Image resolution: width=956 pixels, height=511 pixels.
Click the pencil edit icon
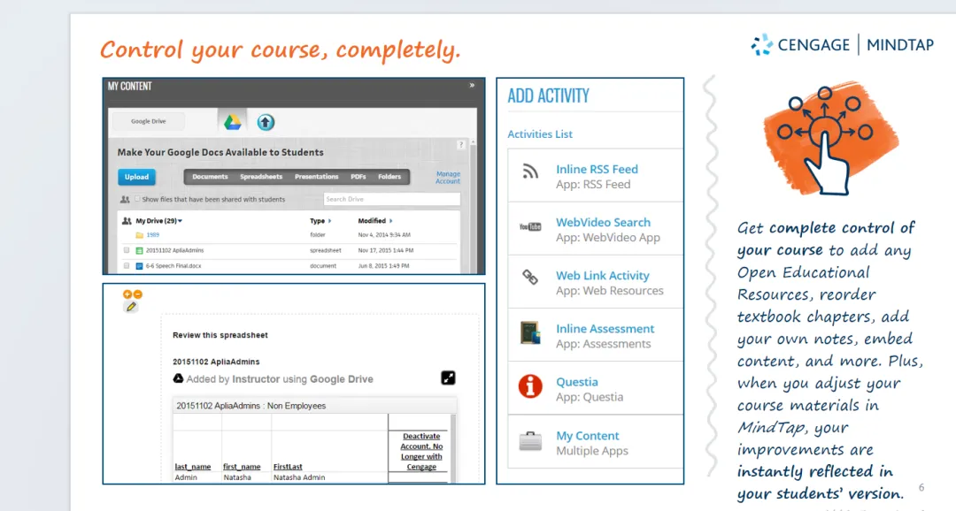tap(131, 307)
